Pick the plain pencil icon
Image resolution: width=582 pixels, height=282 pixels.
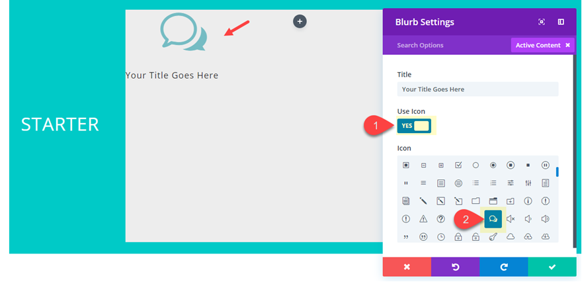[x=423, y=201]
